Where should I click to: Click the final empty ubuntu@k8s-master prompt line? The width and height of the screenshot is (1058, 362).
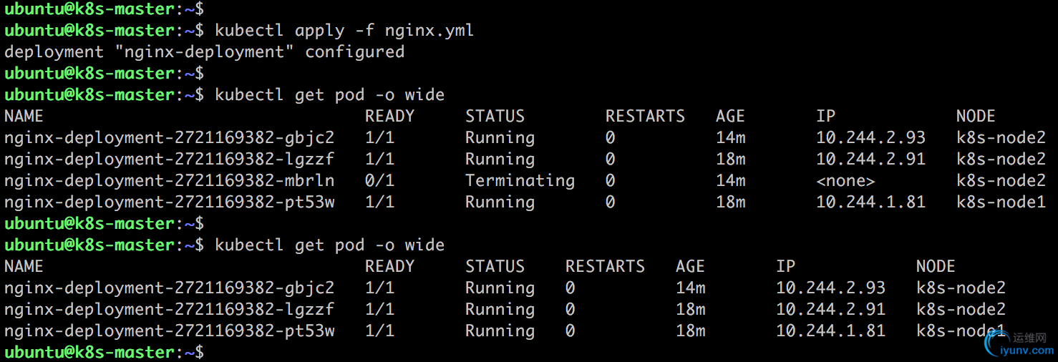[104, 353]
